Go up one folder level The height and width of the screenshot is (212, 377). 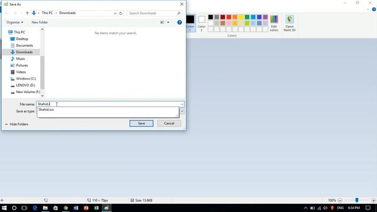27,13
